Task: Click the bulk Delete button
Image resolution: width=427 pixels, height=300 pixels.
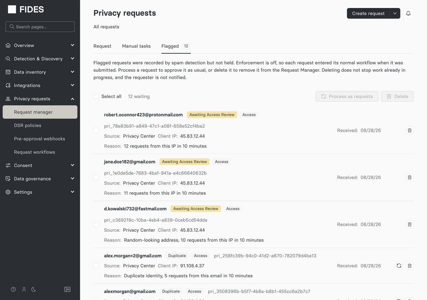Action: [x=397, y=96]
